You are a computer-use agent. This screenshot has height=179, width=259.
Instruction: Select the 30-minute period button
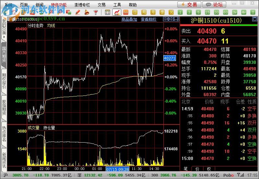(217, 12)
